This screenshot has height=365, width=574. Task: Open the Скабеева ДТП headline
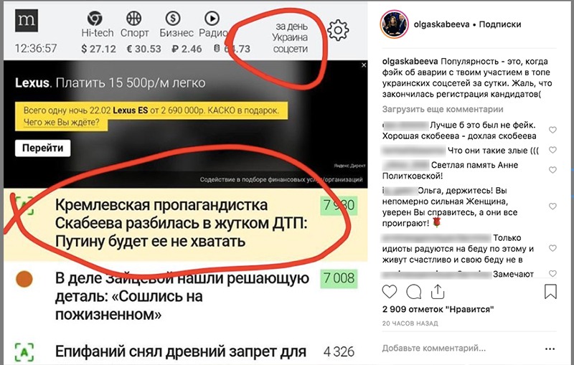(x=182, y=223)
